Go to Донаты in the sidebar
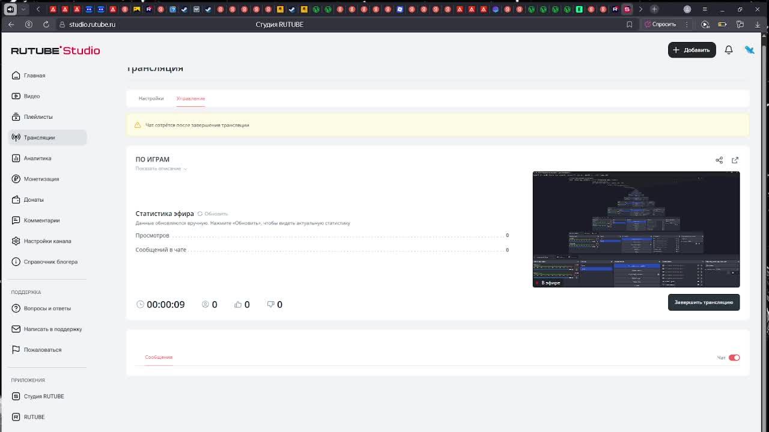Viewport: 769px width, 432px height. pos(47,200)
